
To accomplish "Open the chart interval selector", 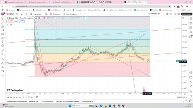I will click(x=22, y=14).
